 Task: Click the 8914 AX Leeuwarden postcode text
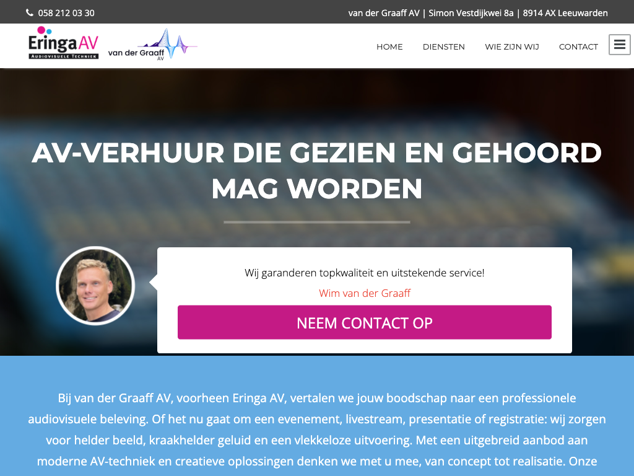click(x=565, y=13)
